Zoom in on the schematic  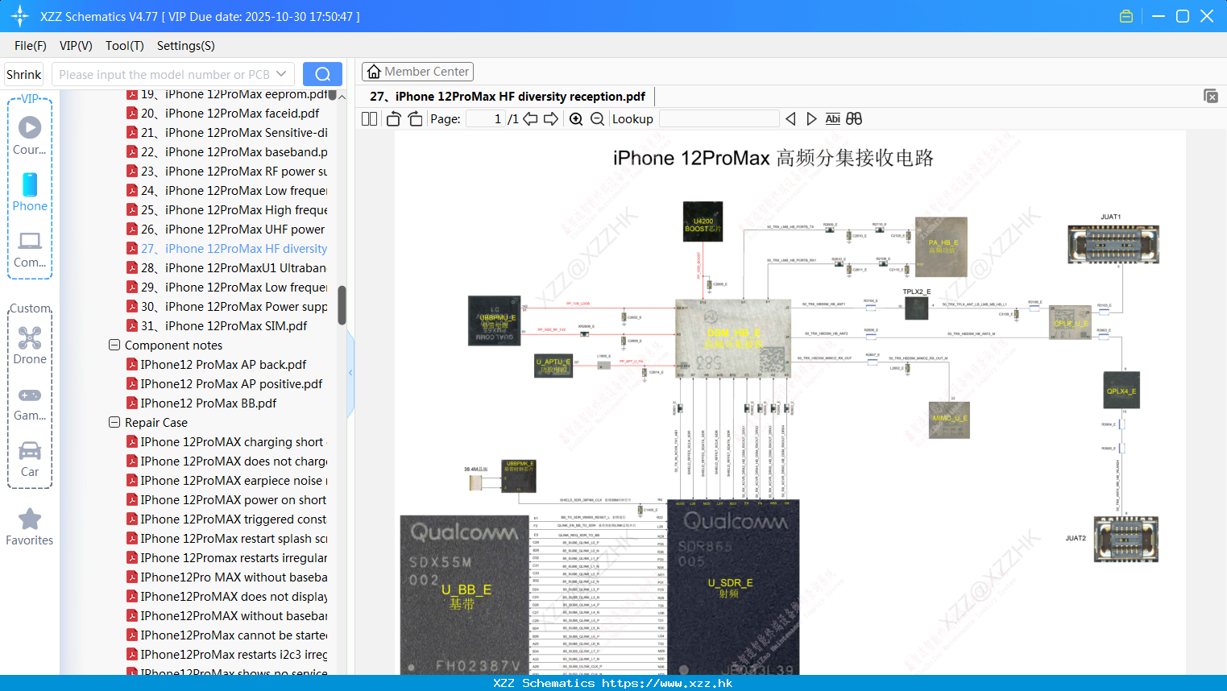[576, 119]
